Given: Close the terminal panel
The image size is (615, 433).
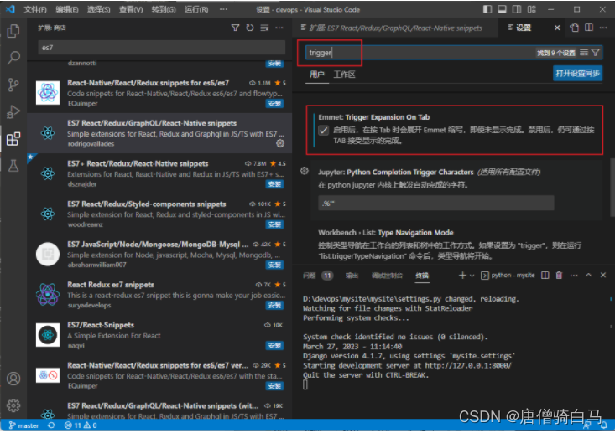Looking at the screenshot, I should (x=603, y=276).
